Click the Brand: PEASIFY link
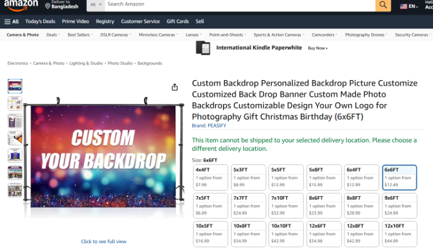 tap(209, 125)
